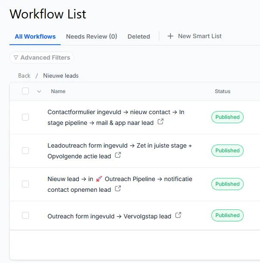Check the Contactformulier ingevuld workflow checkbox

[x=25, y=117]
